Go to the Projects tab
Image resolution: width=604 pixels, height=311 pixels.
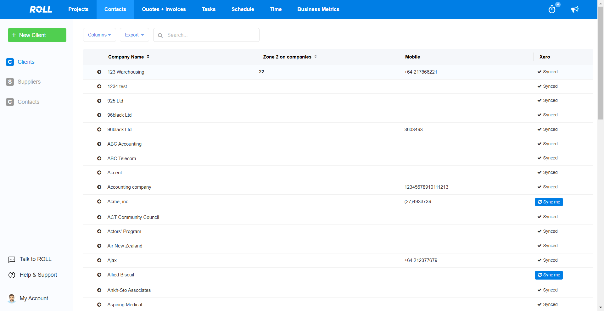click(x=78, y=9)
